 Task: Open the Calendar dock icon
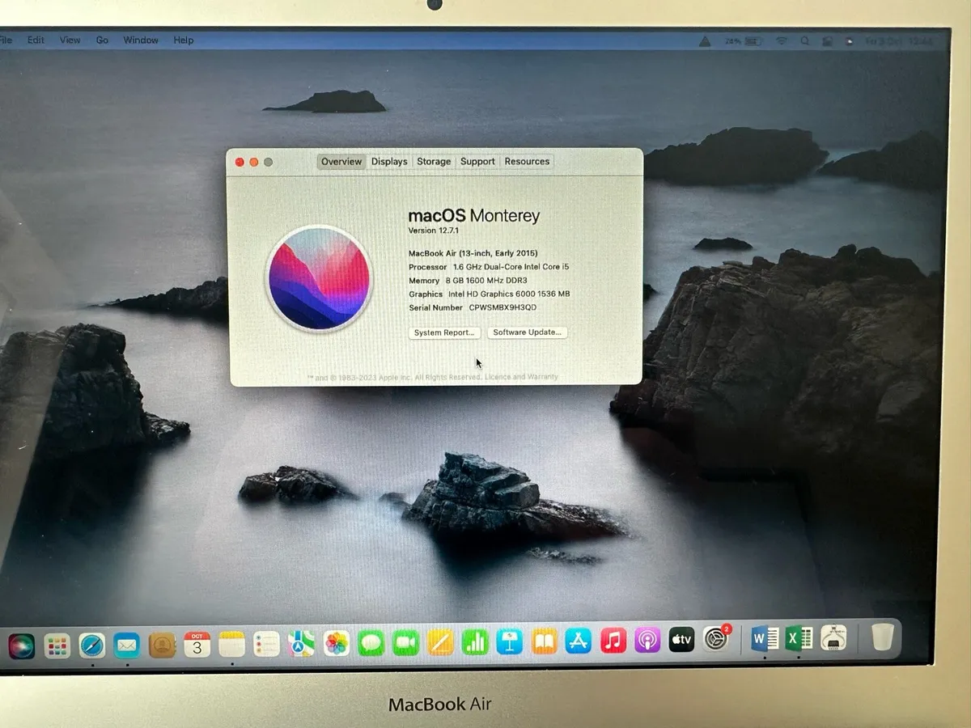click(197, 645)
